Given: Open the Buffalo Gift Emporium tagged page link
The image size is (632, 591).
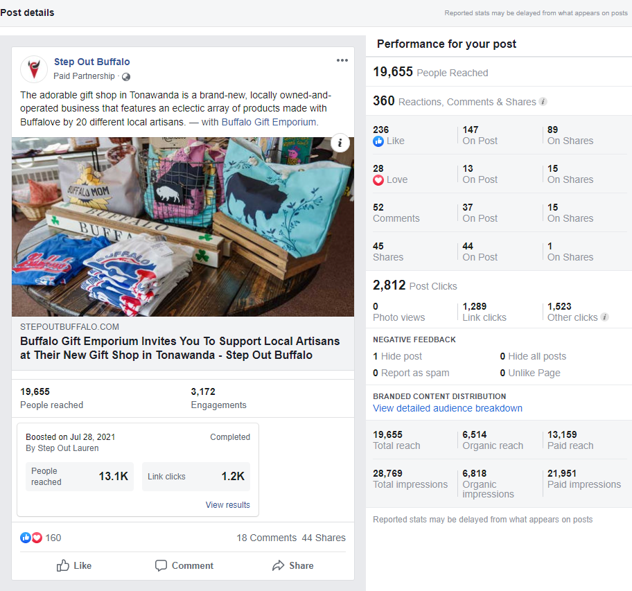Looking at the screenshot, I should pyautogui.click(x=269, y=122).
